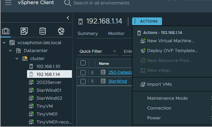Switch to VMs and Templates view
Viewport: 212px width, 127px height.
click(24, 31)
